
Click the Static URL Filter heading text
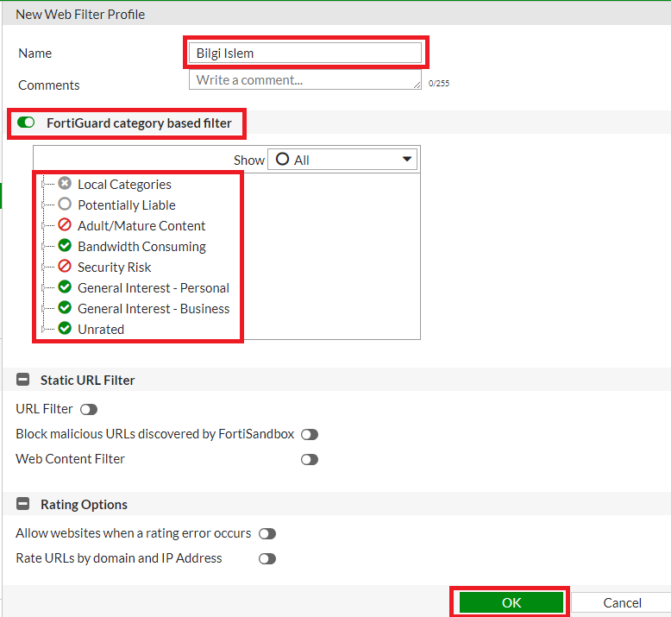pos(87,381)
